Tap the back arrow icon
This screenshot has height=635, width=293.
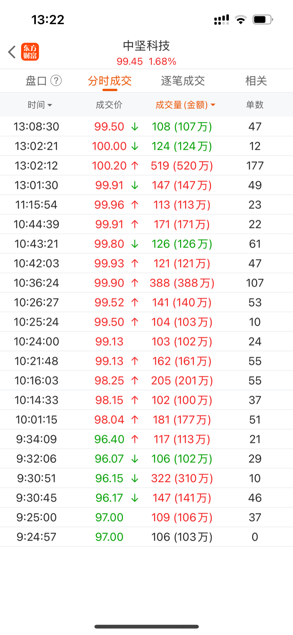[12, 52]
